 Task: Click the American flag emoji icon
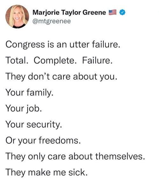pyautogui.click(x=113, y=12)
